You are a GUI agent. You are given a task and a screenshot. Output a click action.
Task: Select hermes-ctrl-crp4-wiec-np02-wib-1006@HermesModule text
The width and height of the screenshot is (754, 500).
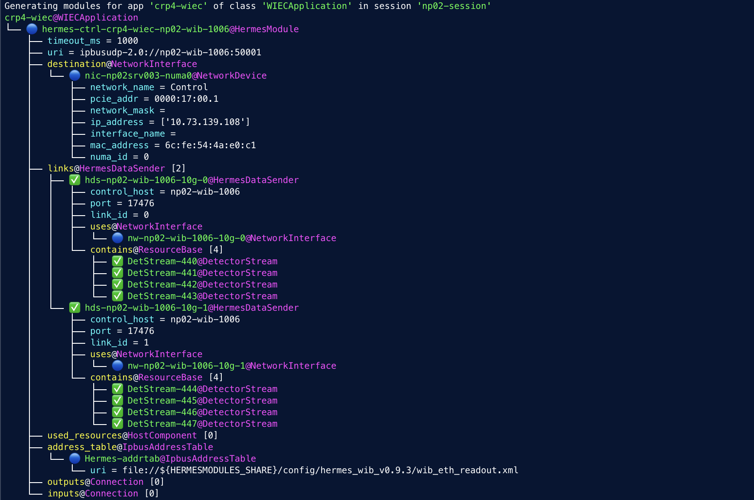(x=170, y=29)
